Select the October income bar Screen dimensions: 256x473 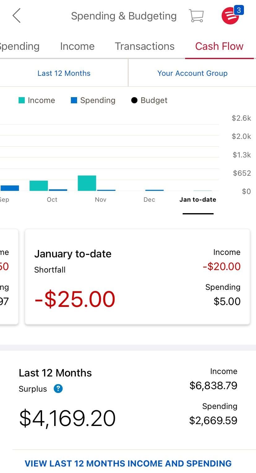[x=39, y=186]
